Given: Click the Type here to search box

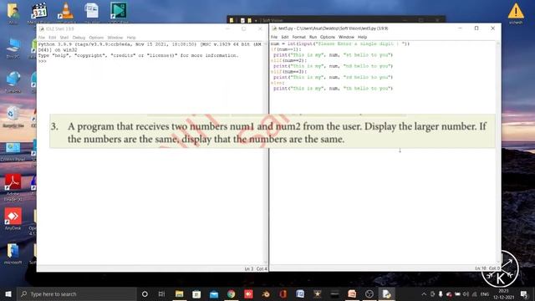Looking at the screenshot, I should tap(77, 293).
